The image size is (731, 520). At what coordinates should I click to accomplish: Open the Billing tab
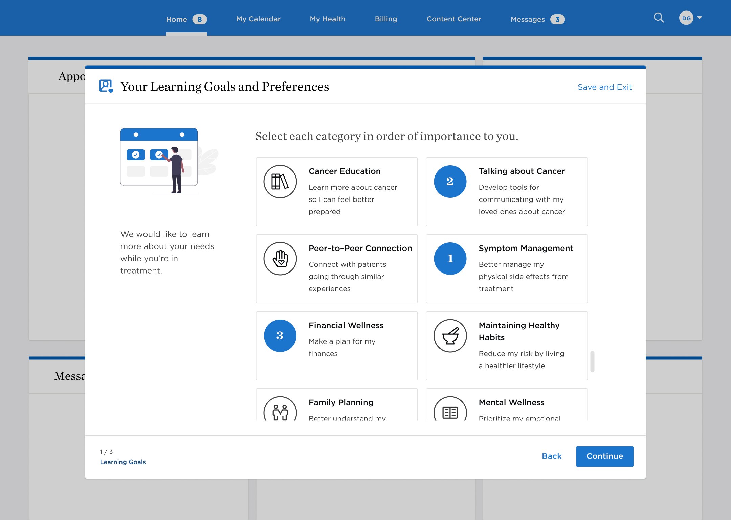click(386, 19)
